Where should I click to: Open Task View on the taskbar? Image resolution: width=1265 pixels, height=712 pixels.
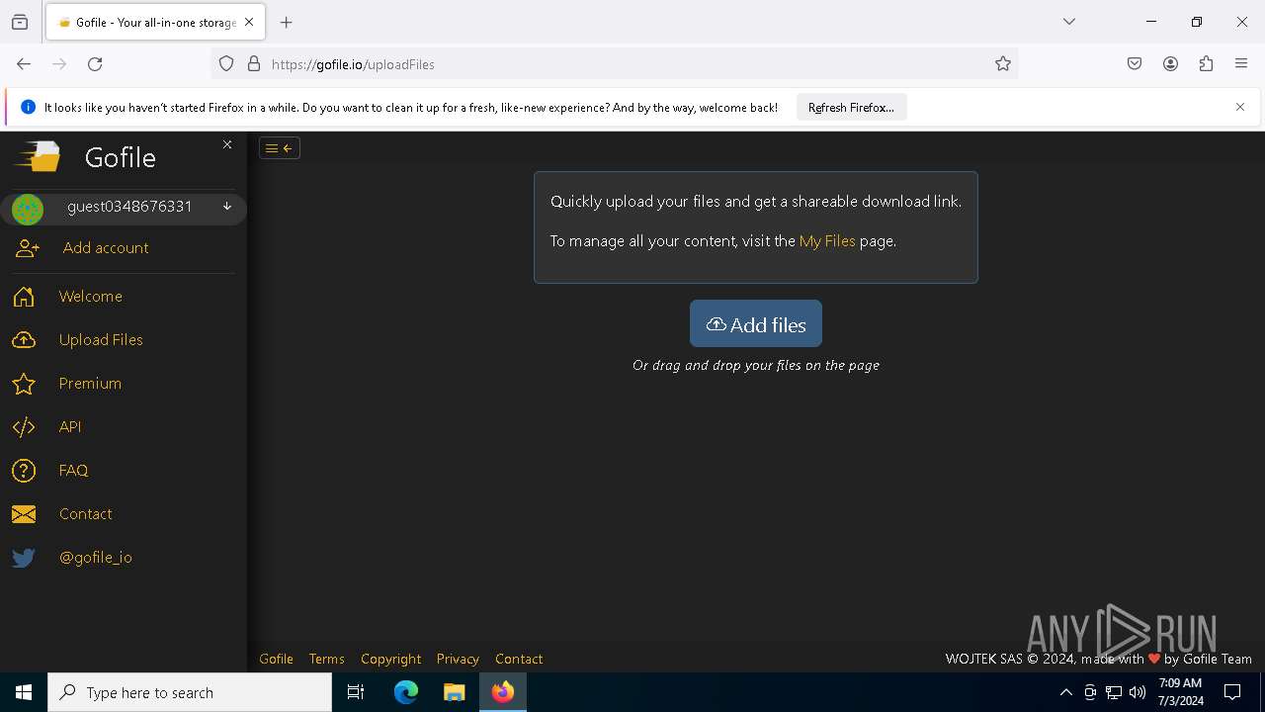coord(356,692)
